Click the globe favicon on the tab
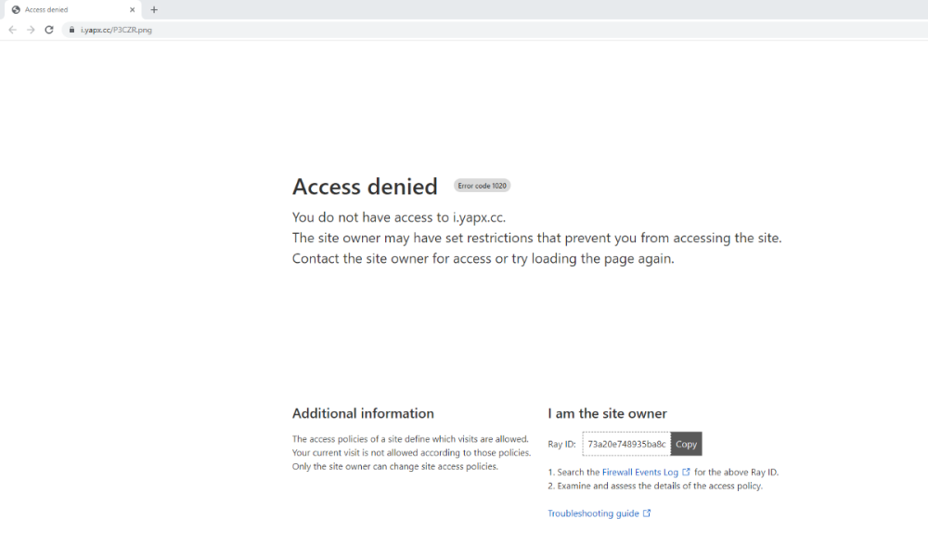928x533 pixels. point(16,9)
